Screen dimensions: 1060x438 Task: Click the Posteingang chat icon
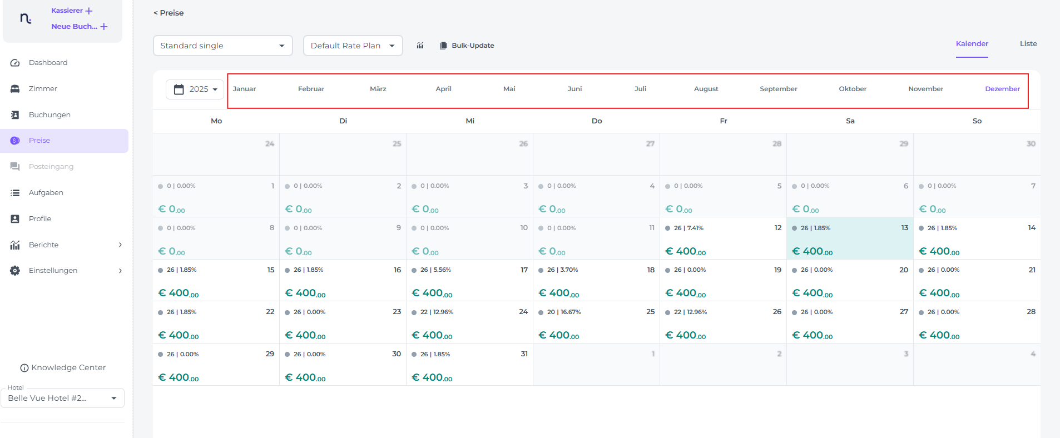(x=15, y=167)
